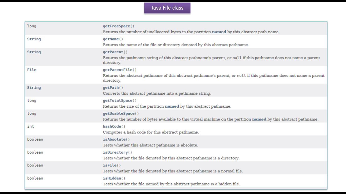Click boolean return type beside isHidden()
Viewport: 346px width, 194px height.
[35, 178]
